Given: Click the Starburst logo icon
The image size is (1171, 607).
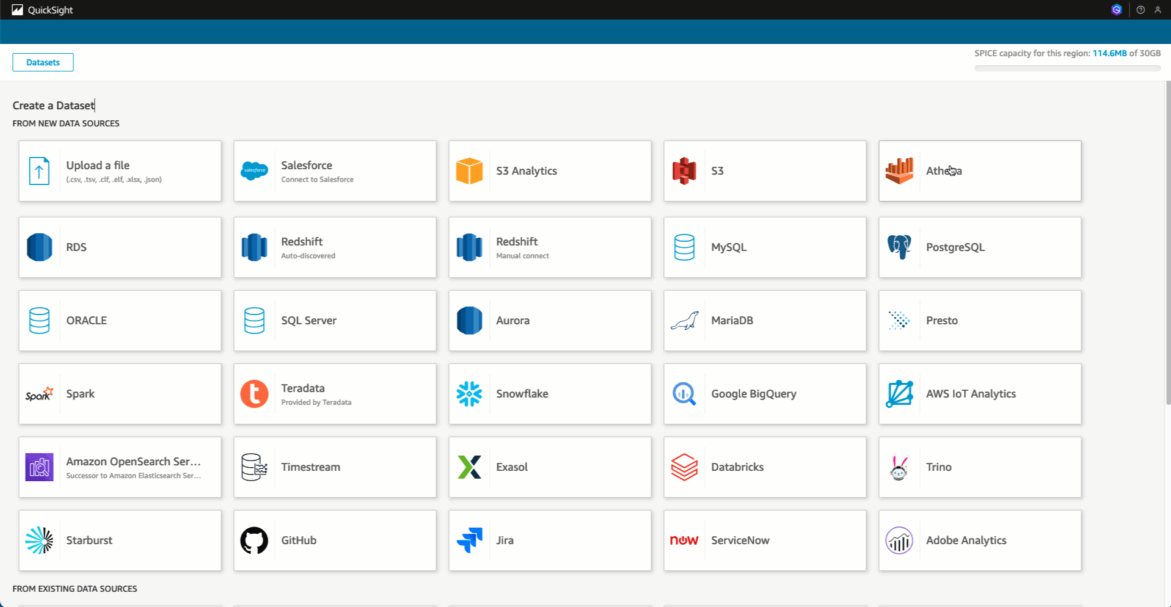Looking at the screenshot, I should [39, 540].
